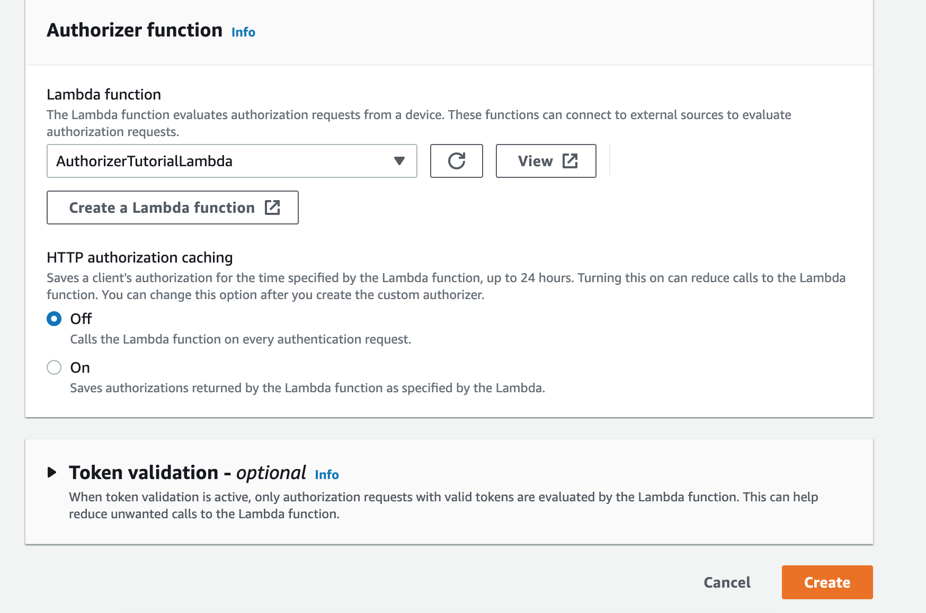Open Info link next to Authorizer function
Screen dimensions: 926x613
(x=243, y=32)
